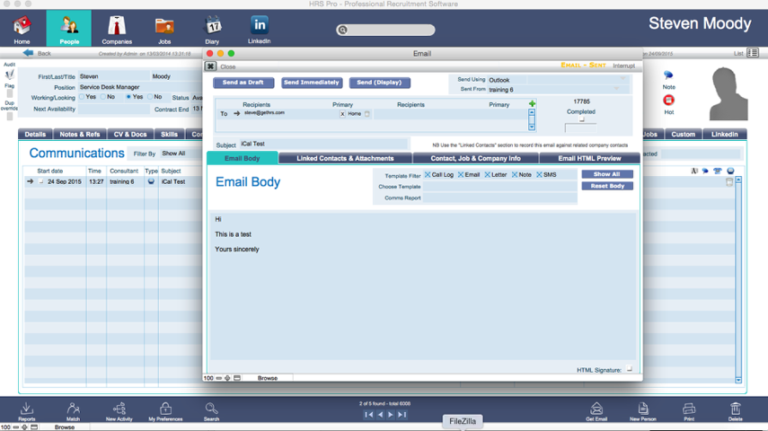Image resolution: width=768 pixels, height=431 pixels.
Task: Click the Get Email icon
Action: (596, 409)
